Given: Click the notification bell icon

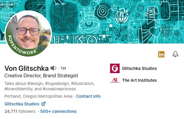Looking at the screenshot, I should pos(175,54).
